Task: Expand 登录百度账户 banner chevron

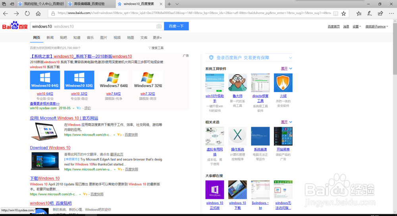Action: (291, 58)
